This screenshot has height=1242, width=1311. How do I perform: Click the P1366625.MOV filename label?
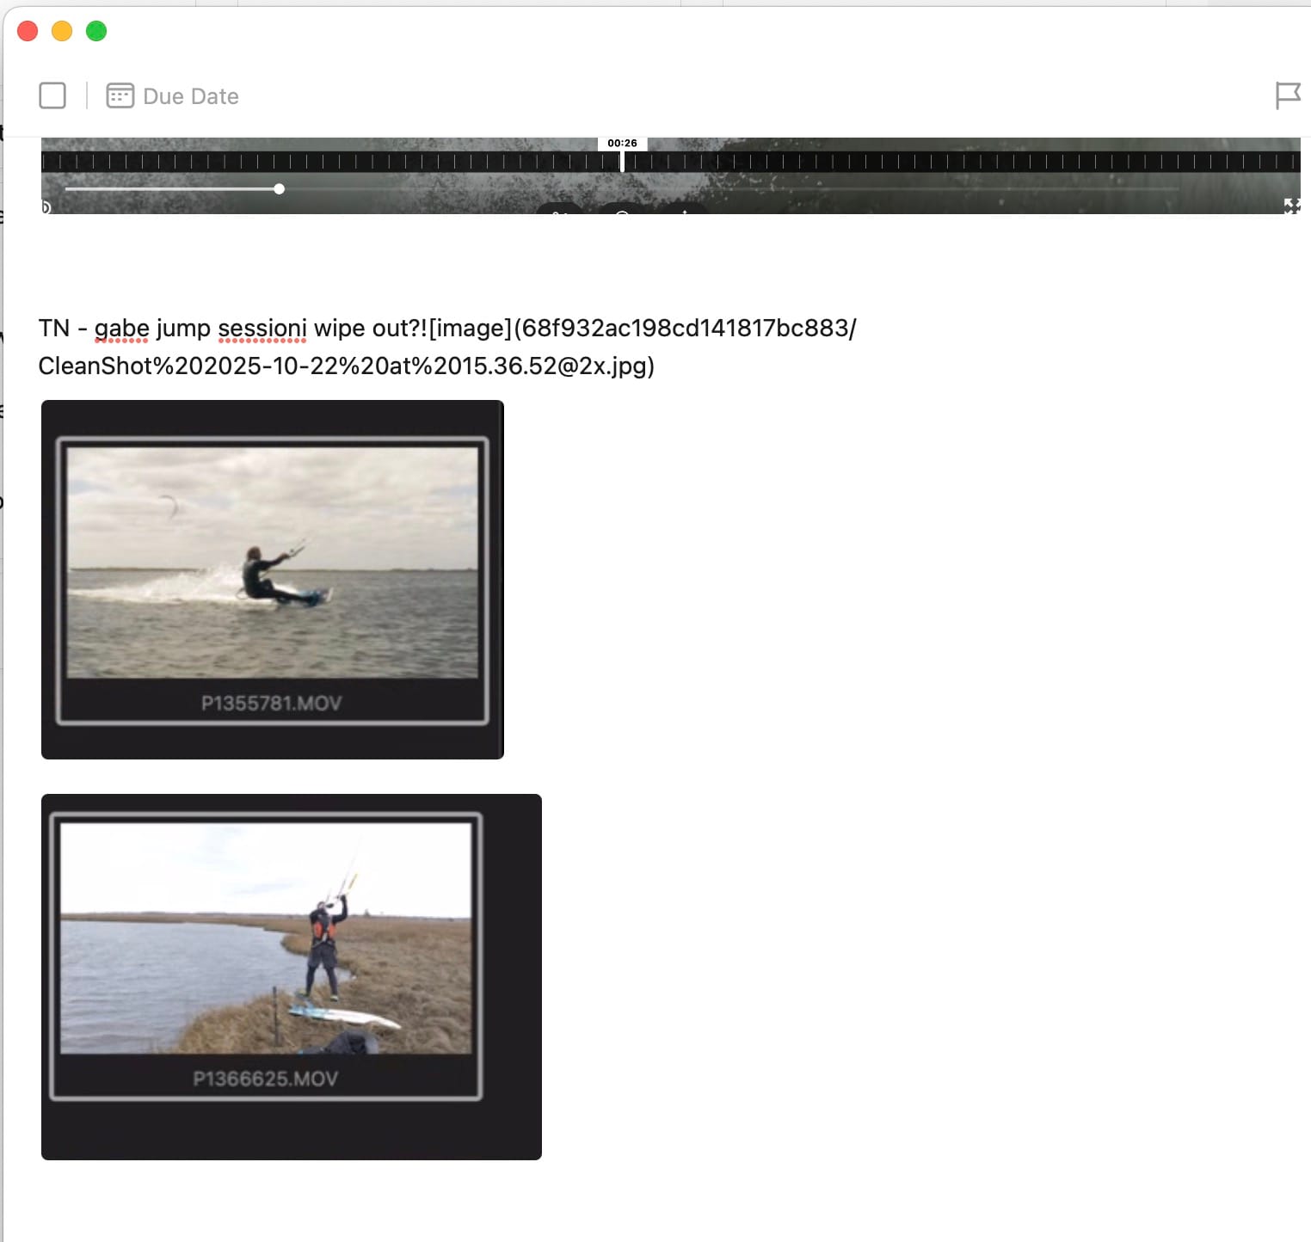pyautogui.click(x=266, y=1079)
